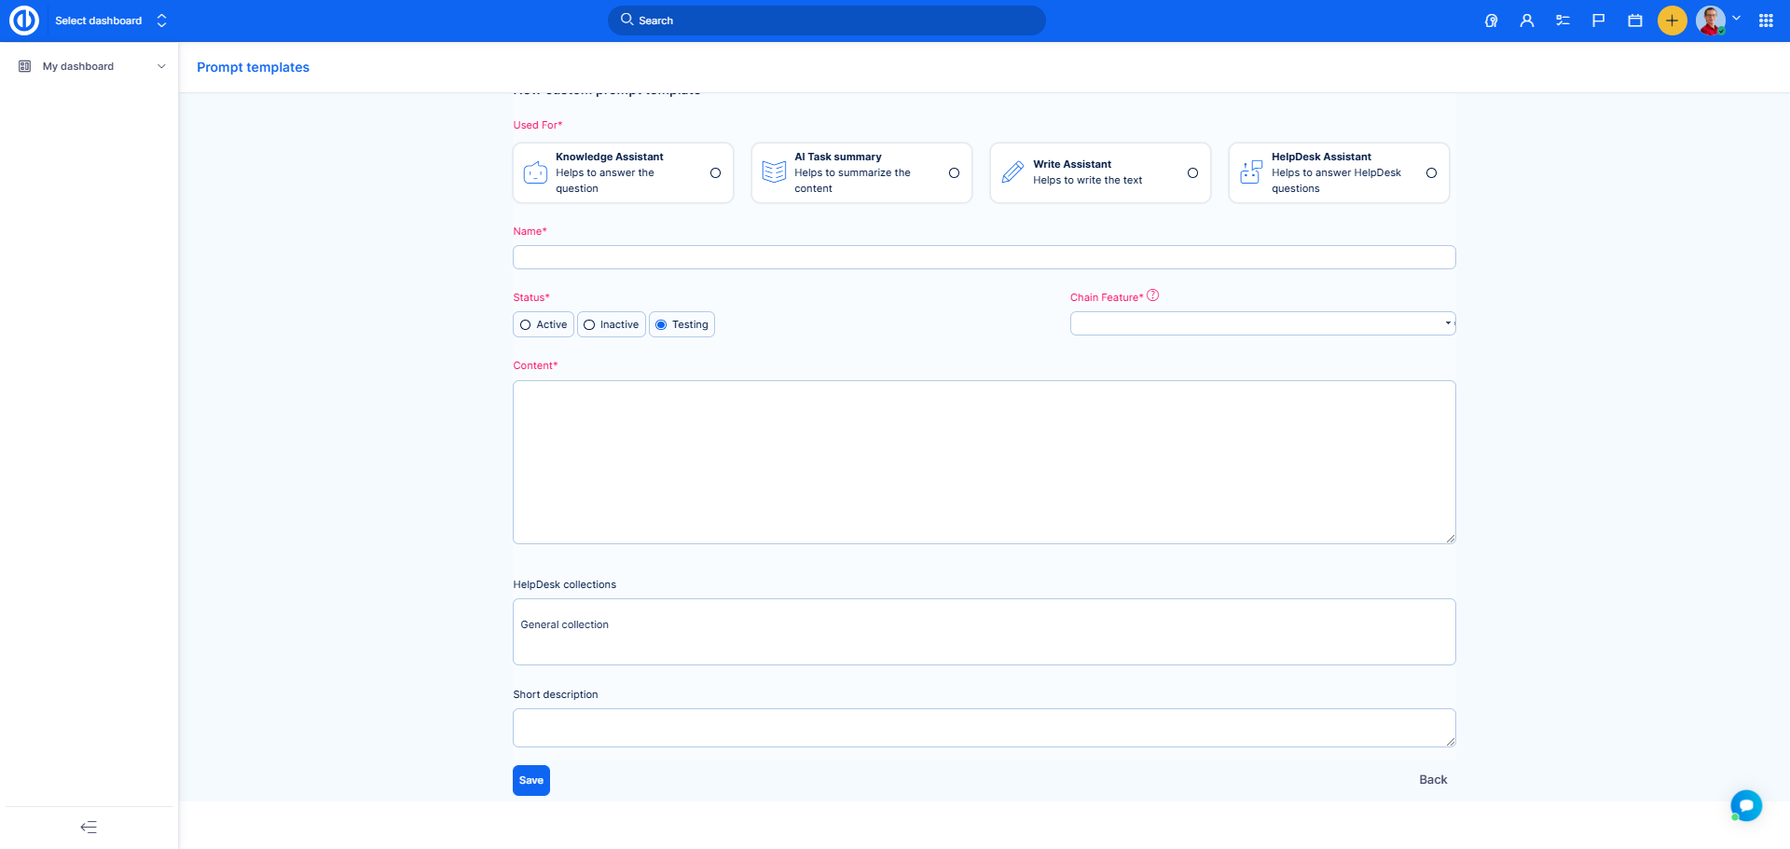The width and height of the screenshot is (1790, 849).
Task: Open the apps grid menu icon
Action: pyautogui.click(x=1765, y=21)
